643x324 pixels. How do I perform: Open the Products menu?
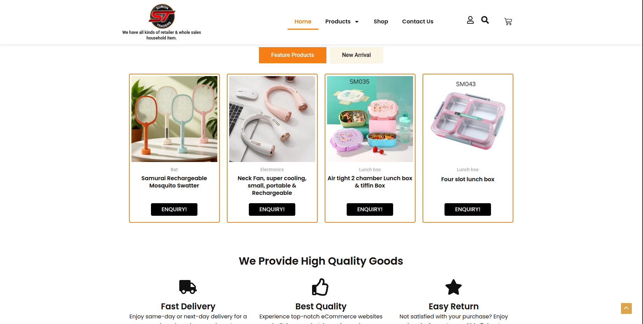[x=338, y=22]
